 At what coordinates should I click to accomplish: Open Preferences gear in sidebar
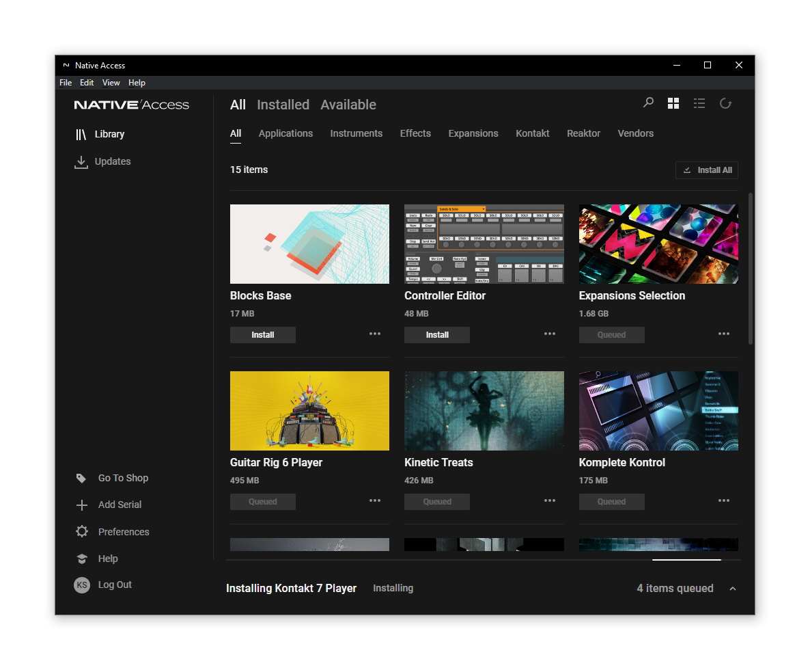click(x=81, y=531)
